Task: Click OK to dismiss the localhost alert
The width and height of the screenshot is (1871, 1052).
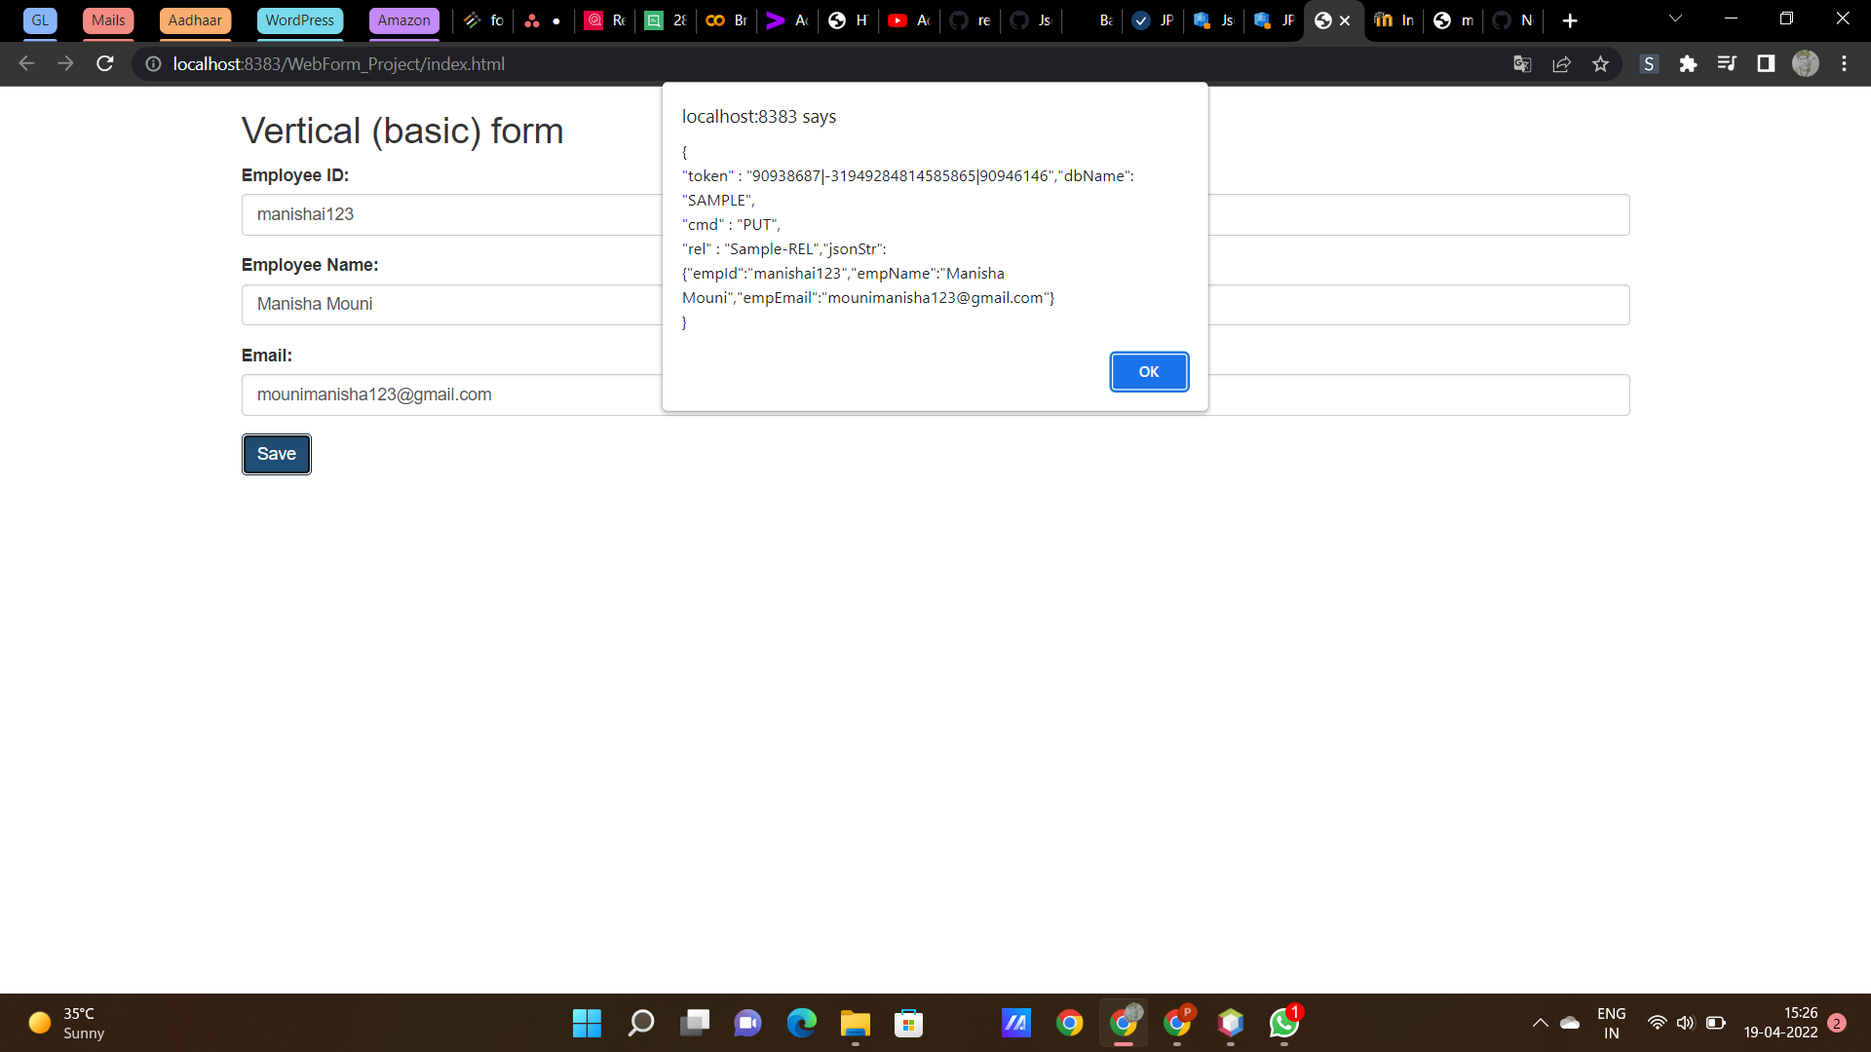Action: (x=1149, y=372)
